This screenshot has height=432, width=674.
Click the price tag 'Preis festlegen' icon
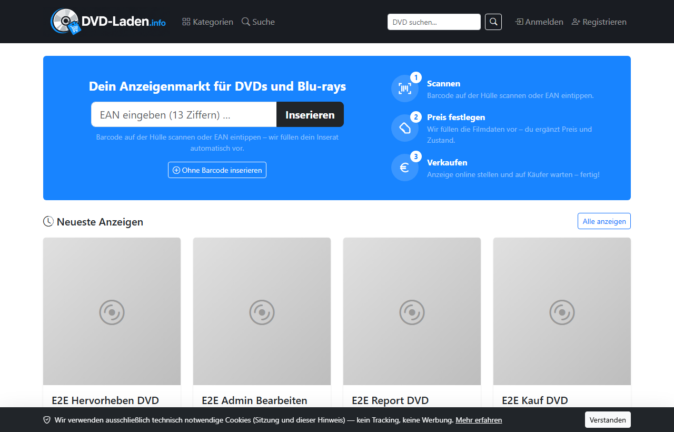coord(404,128)
